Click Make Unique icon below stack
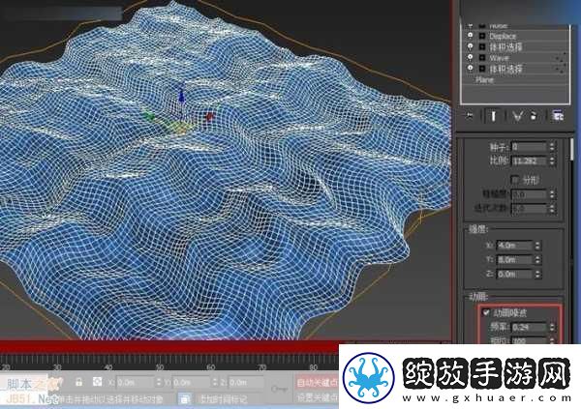Viewport: 581px width, 409px height. pos(517,116)
